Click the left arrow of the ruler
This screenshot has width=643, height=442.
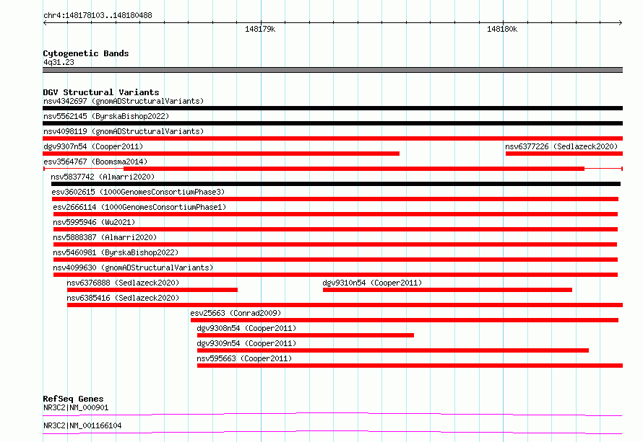point(45,22)
